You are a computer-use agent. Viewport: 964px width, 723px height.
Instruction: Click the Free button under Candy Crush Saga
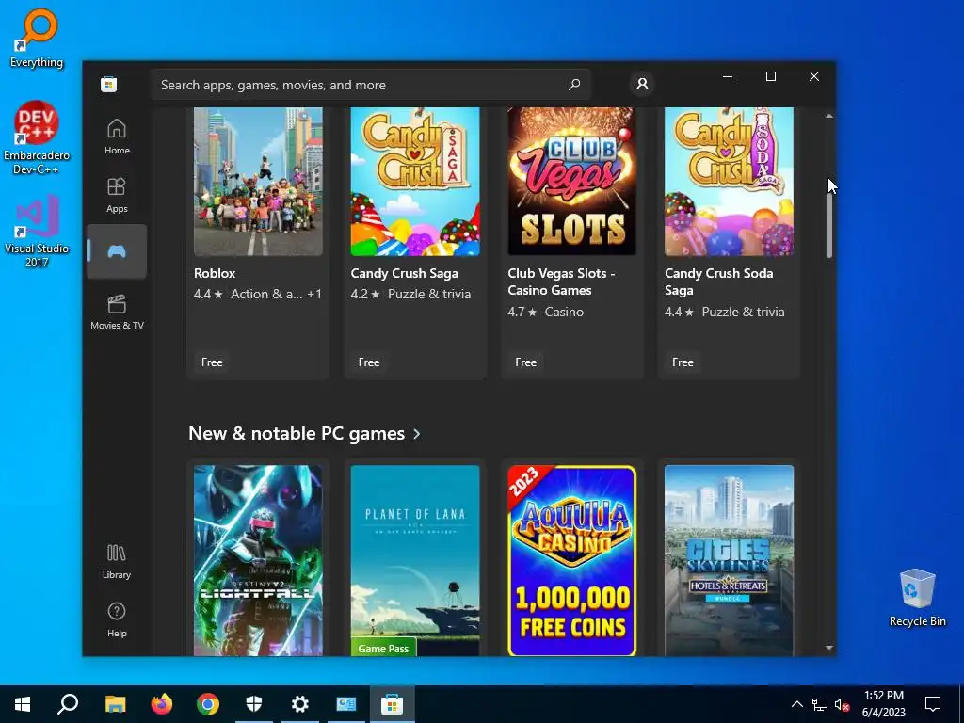tap(369, 362)
